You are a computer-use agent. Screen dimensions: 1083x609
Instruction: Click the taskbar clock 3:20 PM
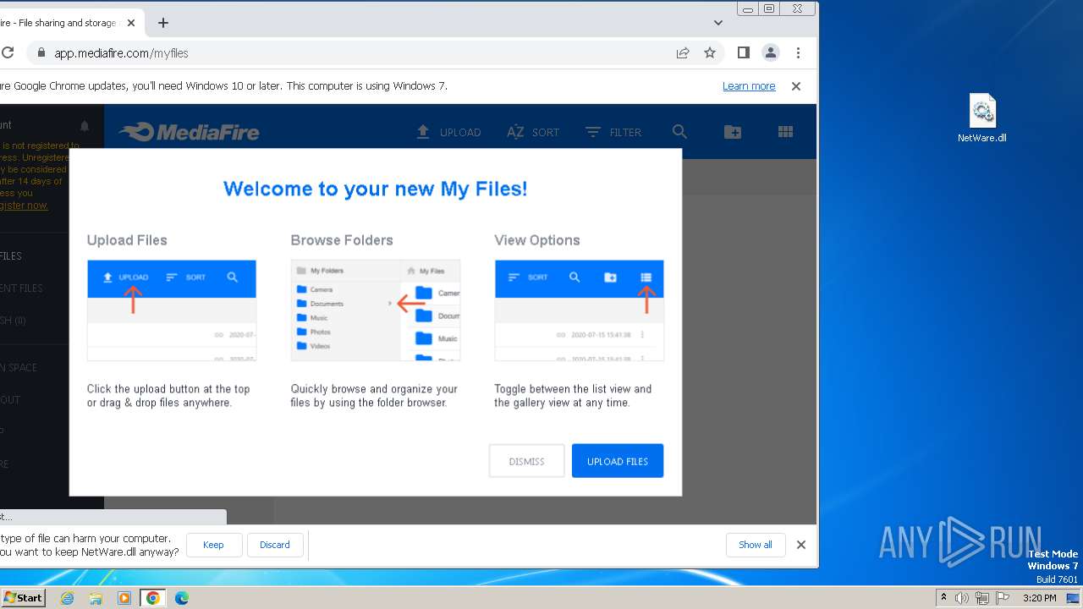1039,598
